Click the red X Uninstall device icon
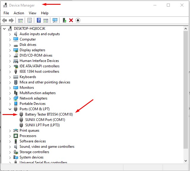The height and width of the screenshot is (171, 190). [71, 20]
